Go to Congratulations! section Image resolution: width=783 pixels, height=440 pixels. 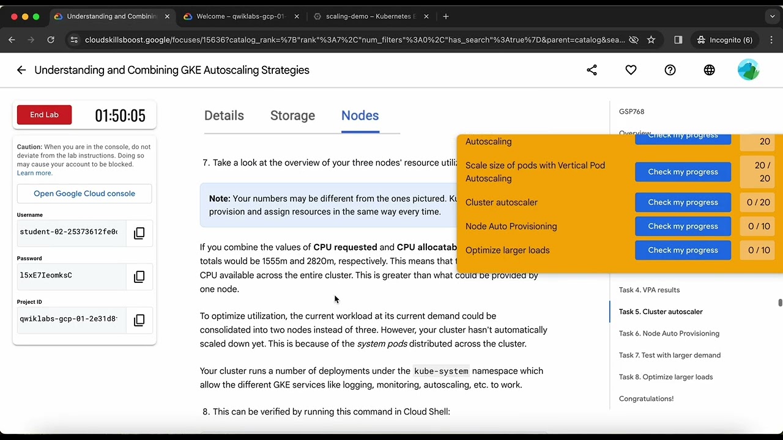646,398
